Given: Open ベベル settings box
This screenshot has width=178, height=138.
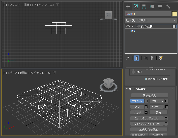Looking at the screenshot, I should pos(146,107).
